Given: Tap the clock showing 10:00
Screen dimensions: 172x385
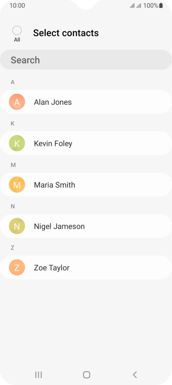Looking at the screenshot, I should pos(17,5).
